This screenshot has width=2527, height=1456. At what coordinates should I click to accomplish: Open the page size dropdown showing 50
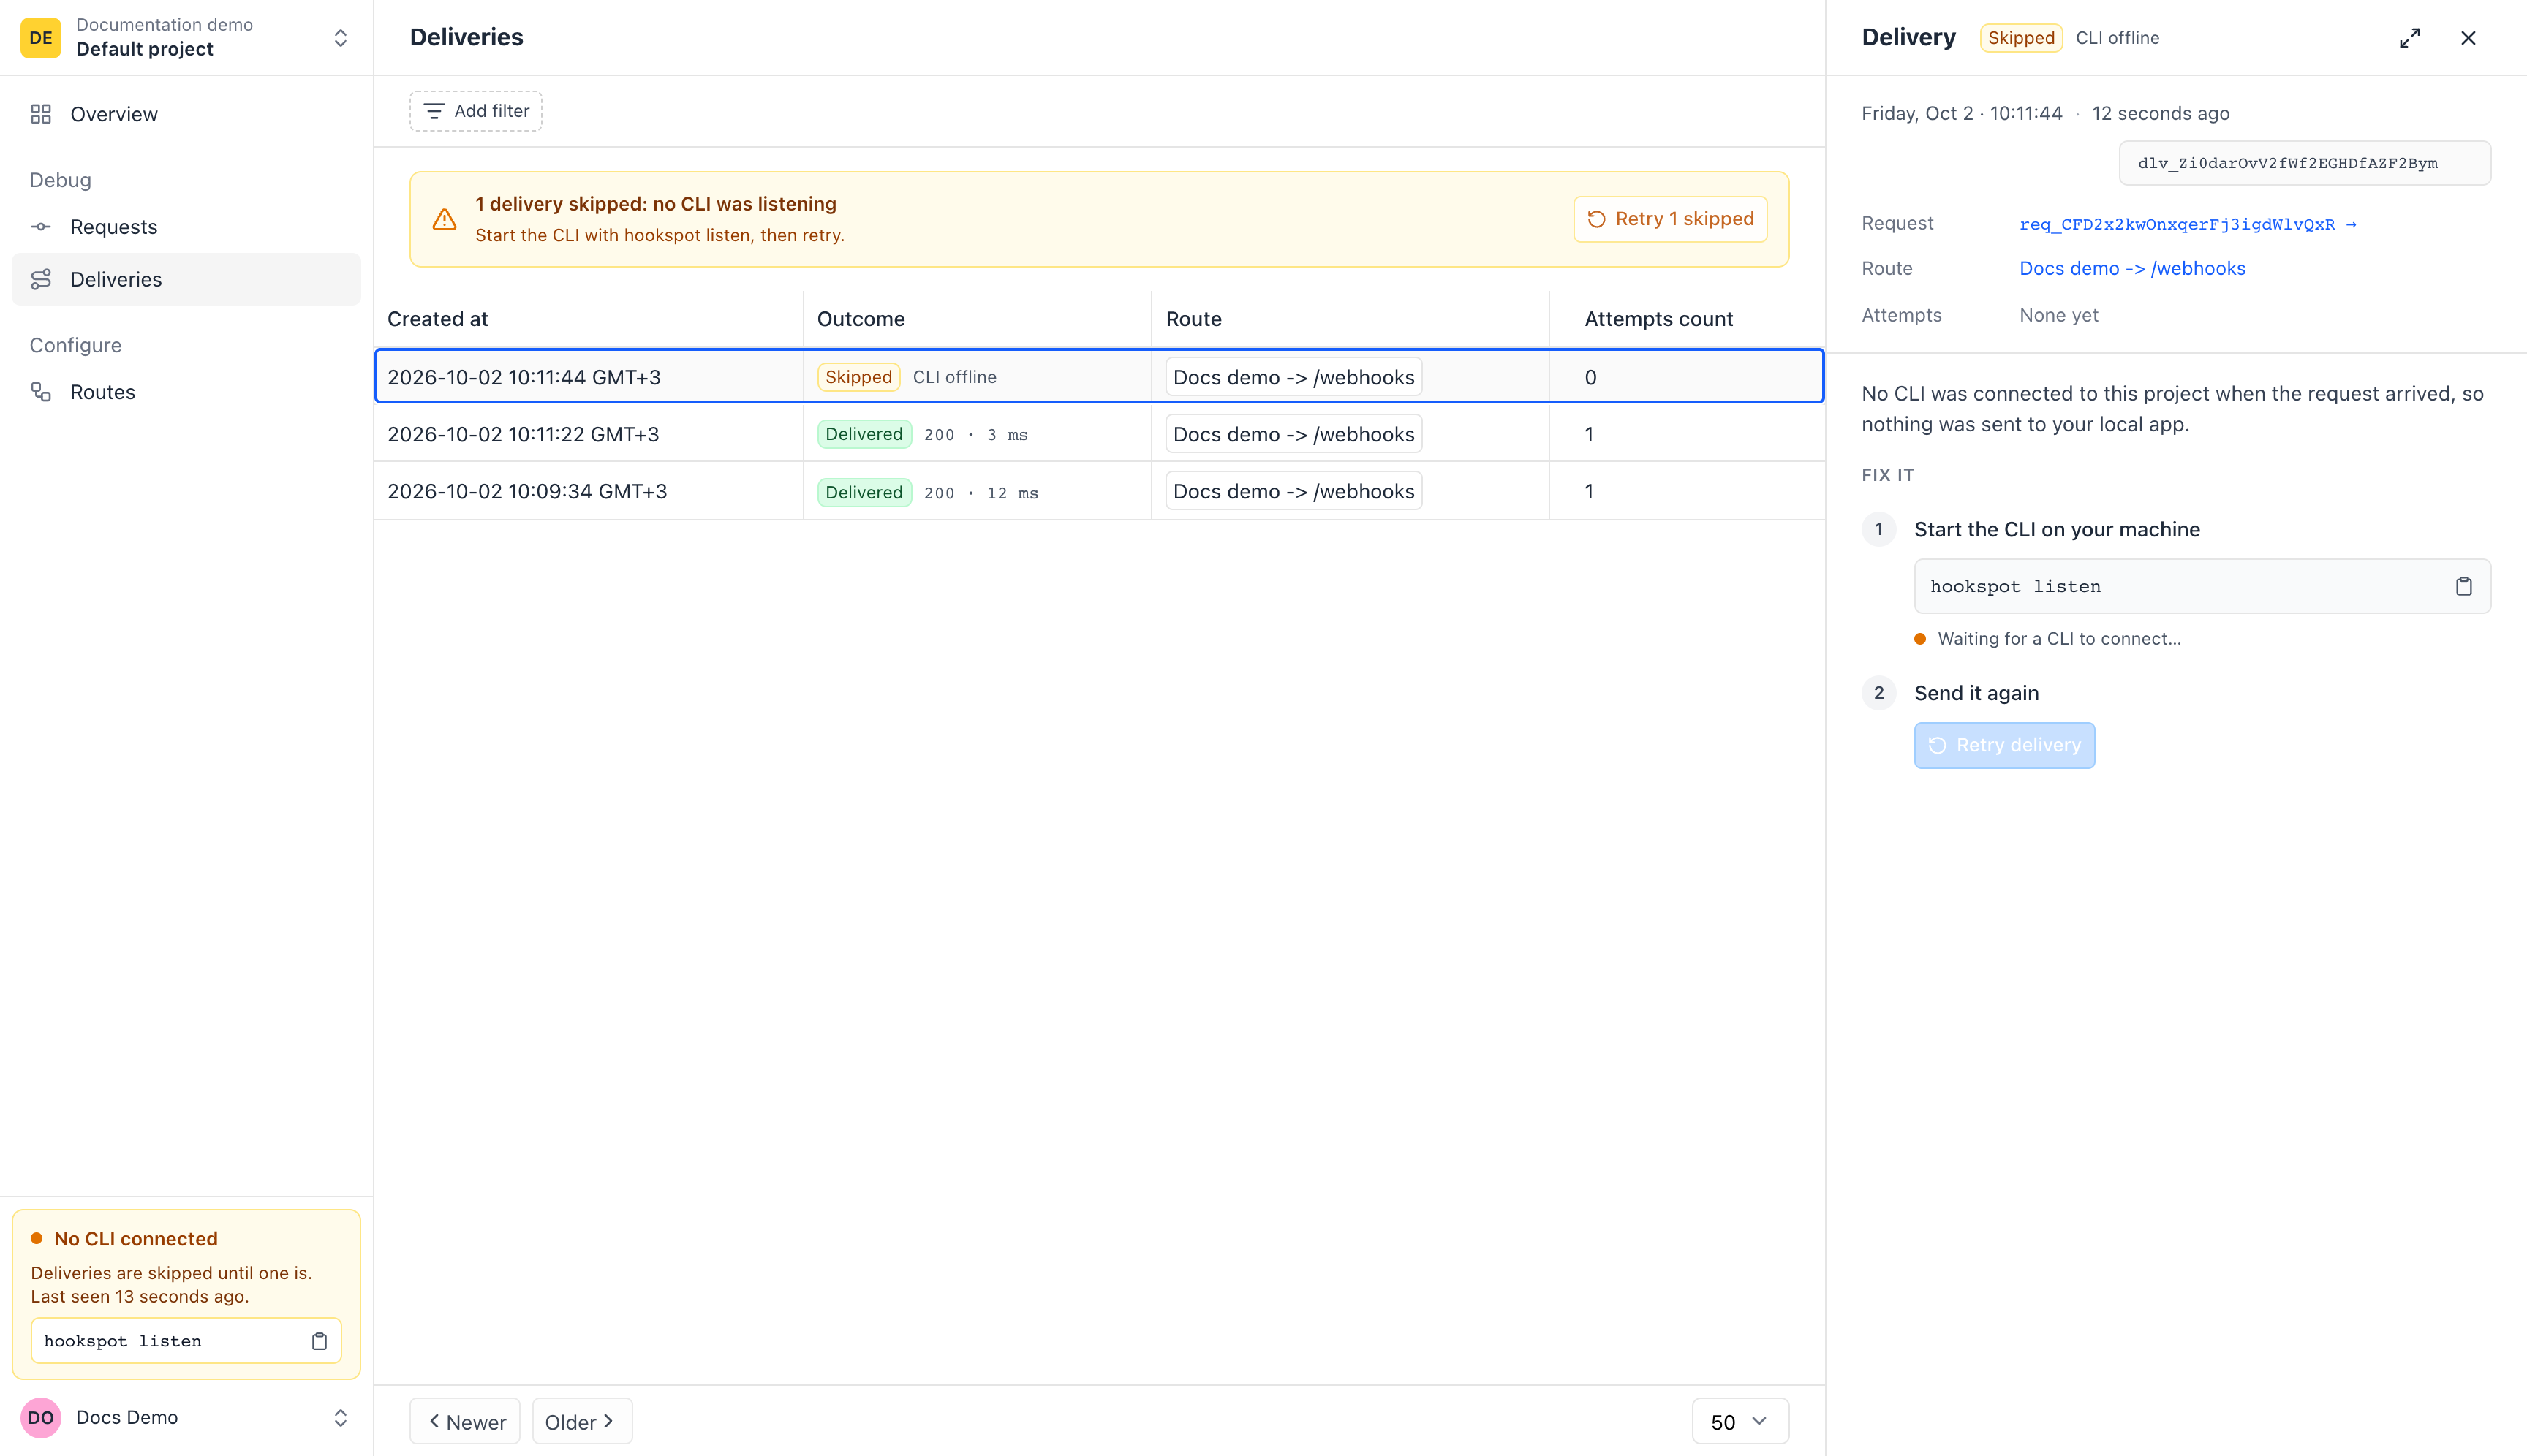point(1740,1421)
